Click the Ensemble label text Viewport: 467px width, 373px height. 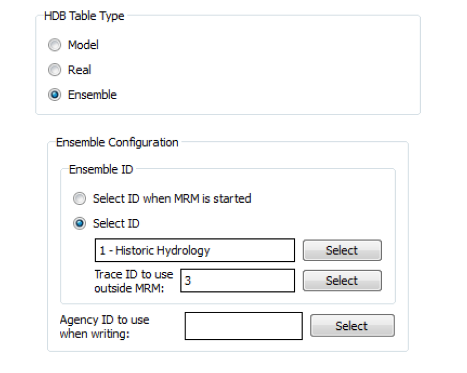pos(92,95)
